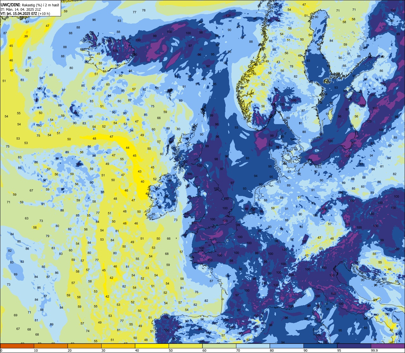The image size is (405, 353).
Task: Click the legend tick label "10"
Action: click(36, 350)
